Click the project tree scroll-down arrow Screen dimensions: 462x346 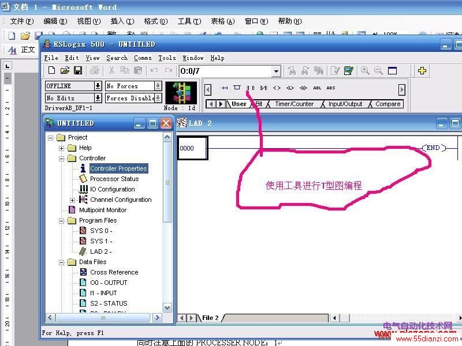pos(167,308)
